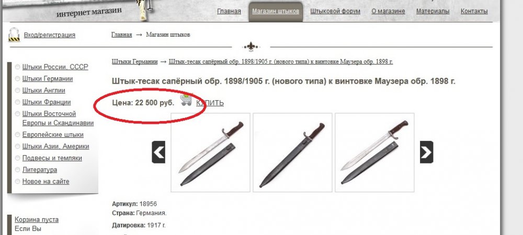The image size is (523, 235).
Task: Open Подвесы и темляки category
Action: (x=52, y=158)
